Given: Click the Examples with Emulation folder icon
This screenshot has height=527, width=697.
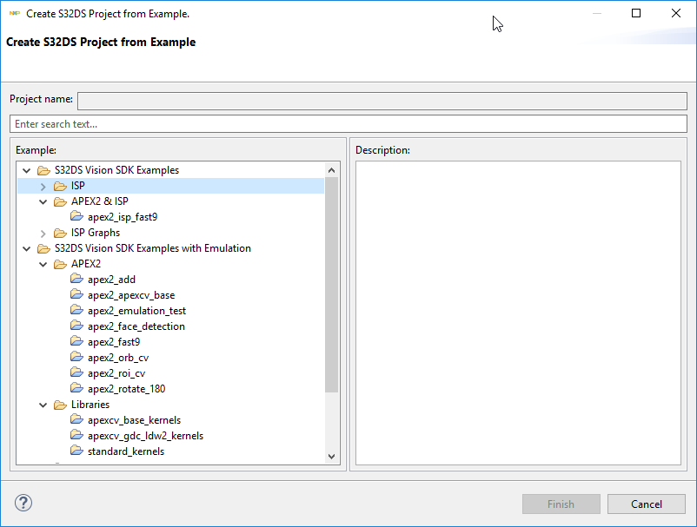Looking at the screenshot, I should coord(43,248).
